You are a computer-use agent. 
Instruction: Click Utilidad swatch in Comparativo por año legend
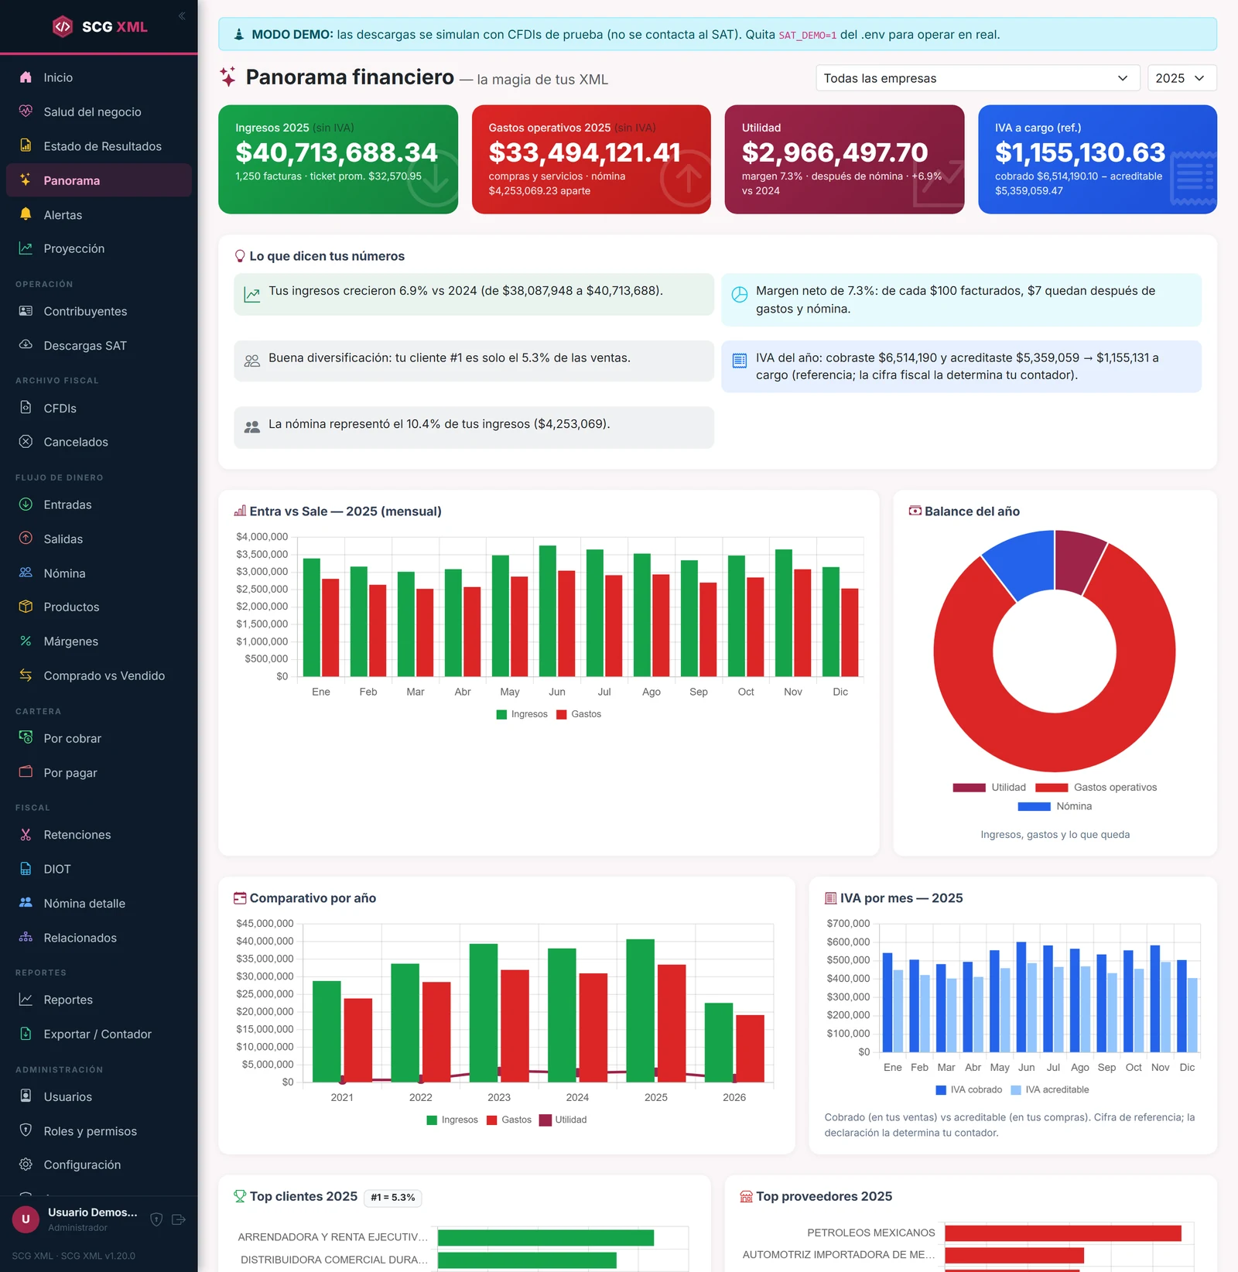[x=545, y=1120]
